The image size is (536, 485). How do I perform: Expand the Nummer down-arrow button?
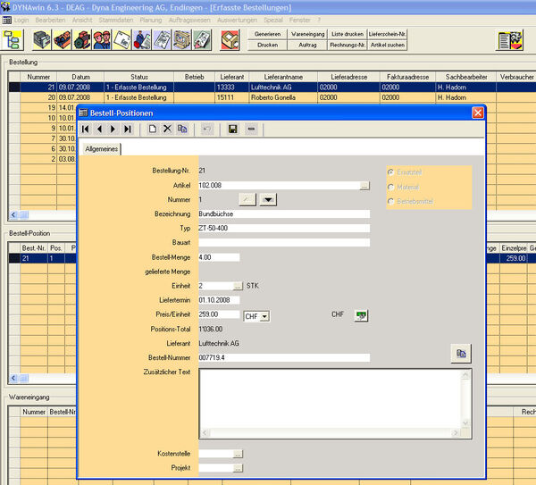[267, 200]
